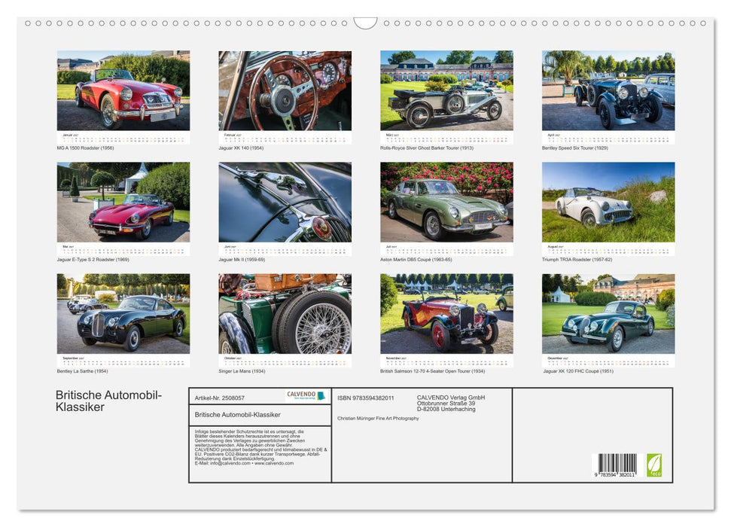Click caption 'Jaguar XK 120 FHC Coupé (1951)'
The height and width of the screenshot is (527, 731).
pos(578,371)
